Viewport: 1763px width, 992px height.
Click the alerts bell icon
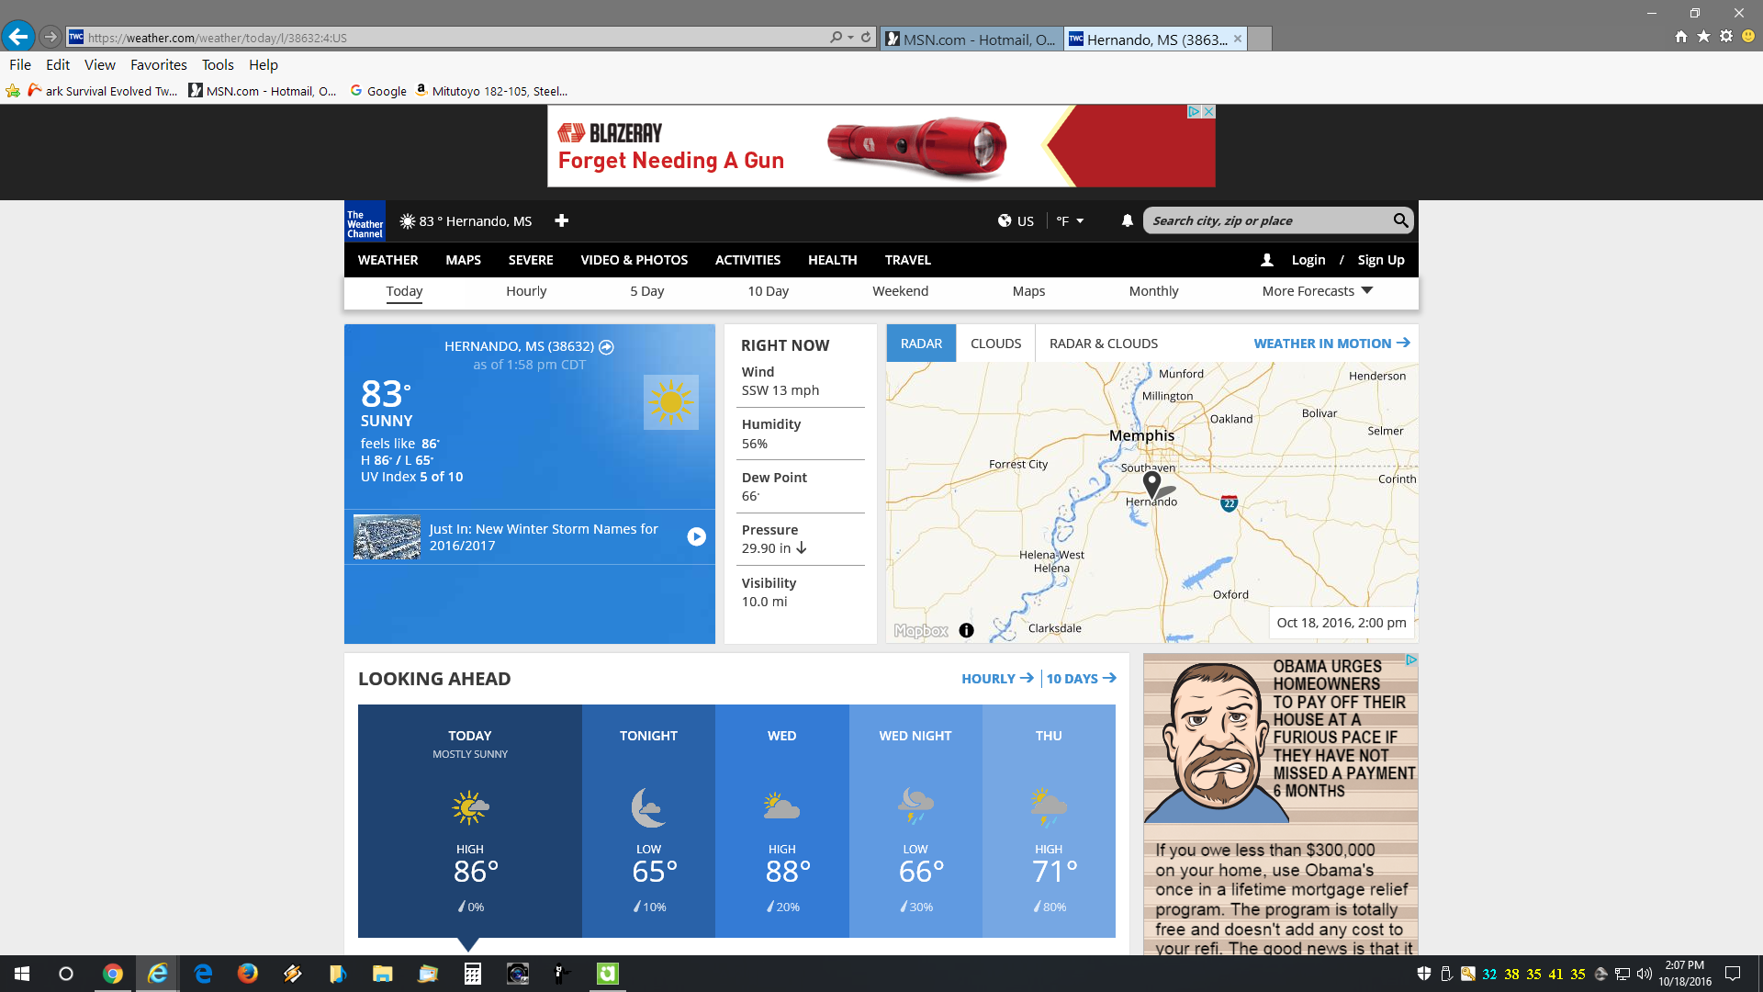(1127, 220)
